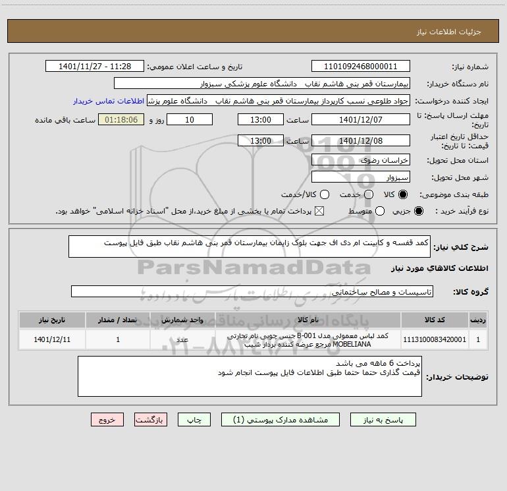Click the تعداد / مقدار column header
Screen dimensions: 507x491
(x=118, y=320)
